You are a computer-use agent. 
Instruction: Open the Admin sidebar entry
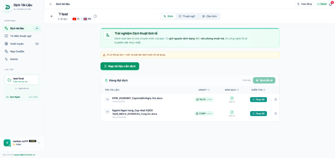pyautogui.click(x=22, y=59)
